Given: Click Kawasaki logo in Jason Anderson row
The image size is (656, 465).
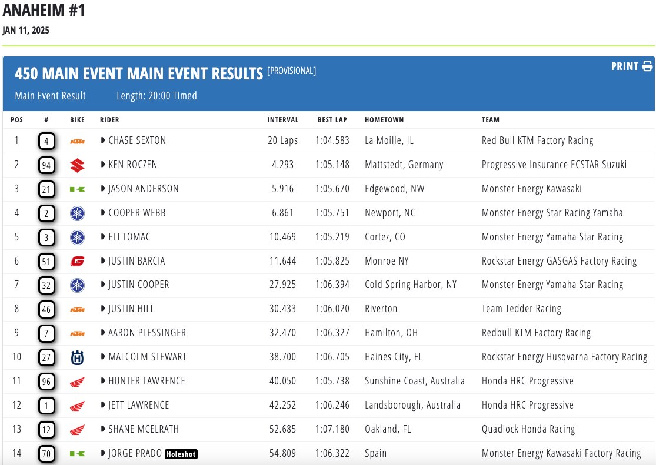Looking at the screenshot, I should (x=77, y=189).
